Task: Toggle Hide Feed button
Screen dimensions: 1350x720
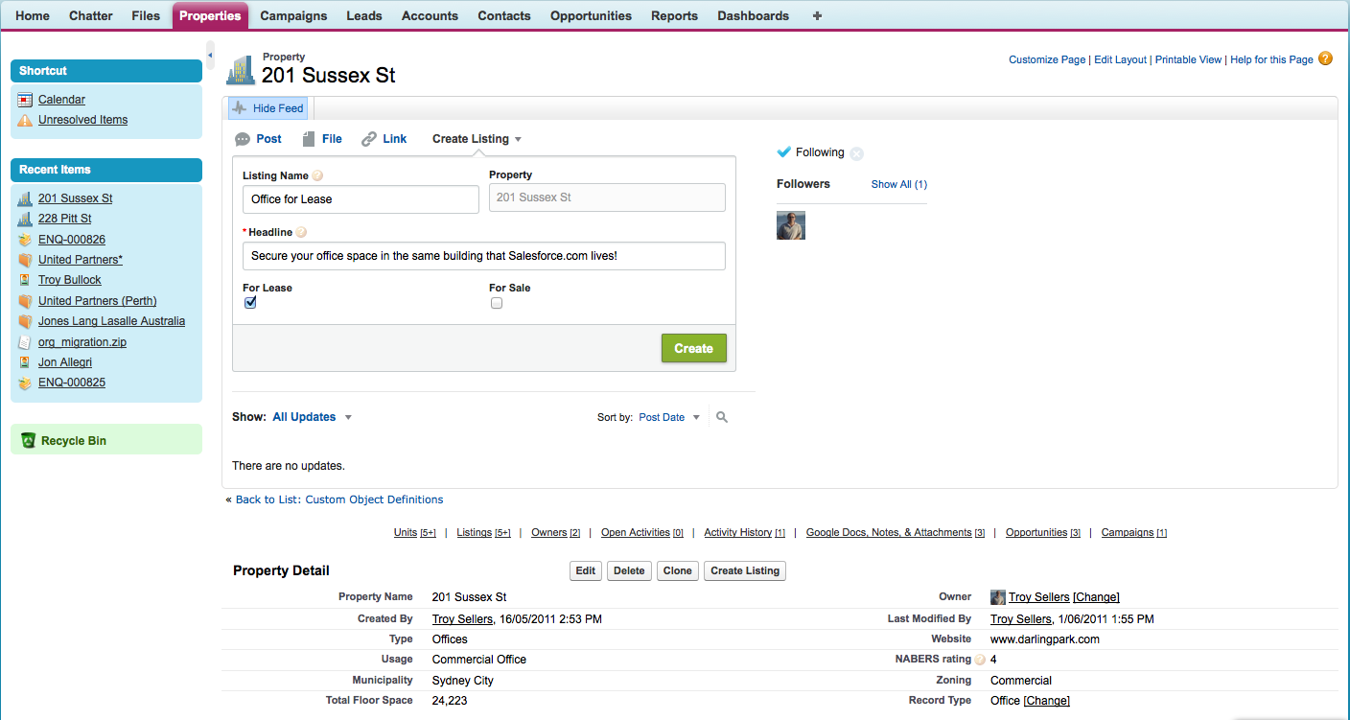Action: pos(268,108)
